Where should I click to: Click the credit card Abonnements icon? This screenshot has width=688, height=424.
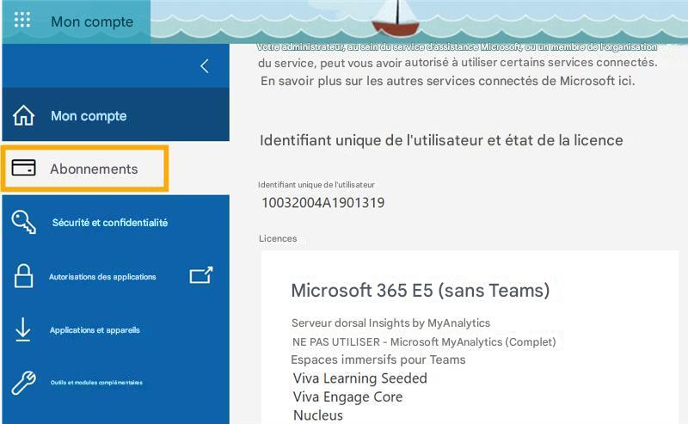tap(24, 168)
